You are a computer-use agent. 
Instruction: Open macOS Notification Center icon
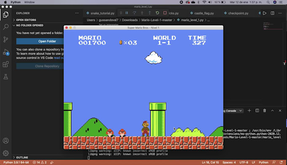281,2
